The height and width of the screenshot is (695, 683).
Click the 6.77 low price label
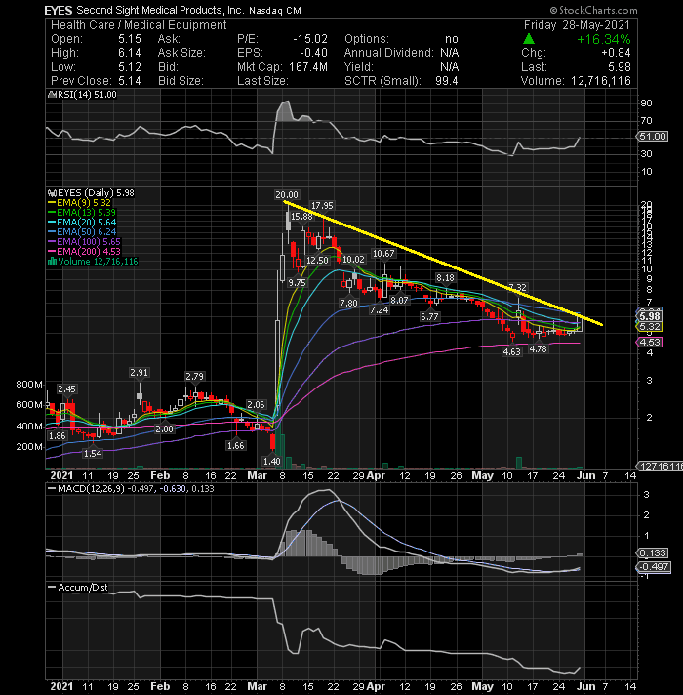pos(429,317)
